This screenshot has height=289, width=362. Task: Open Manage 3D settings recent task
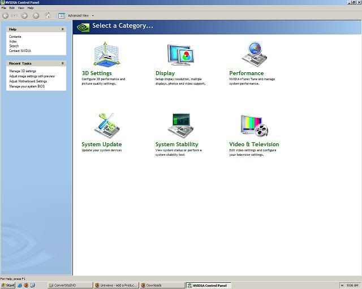pos(23,71)
